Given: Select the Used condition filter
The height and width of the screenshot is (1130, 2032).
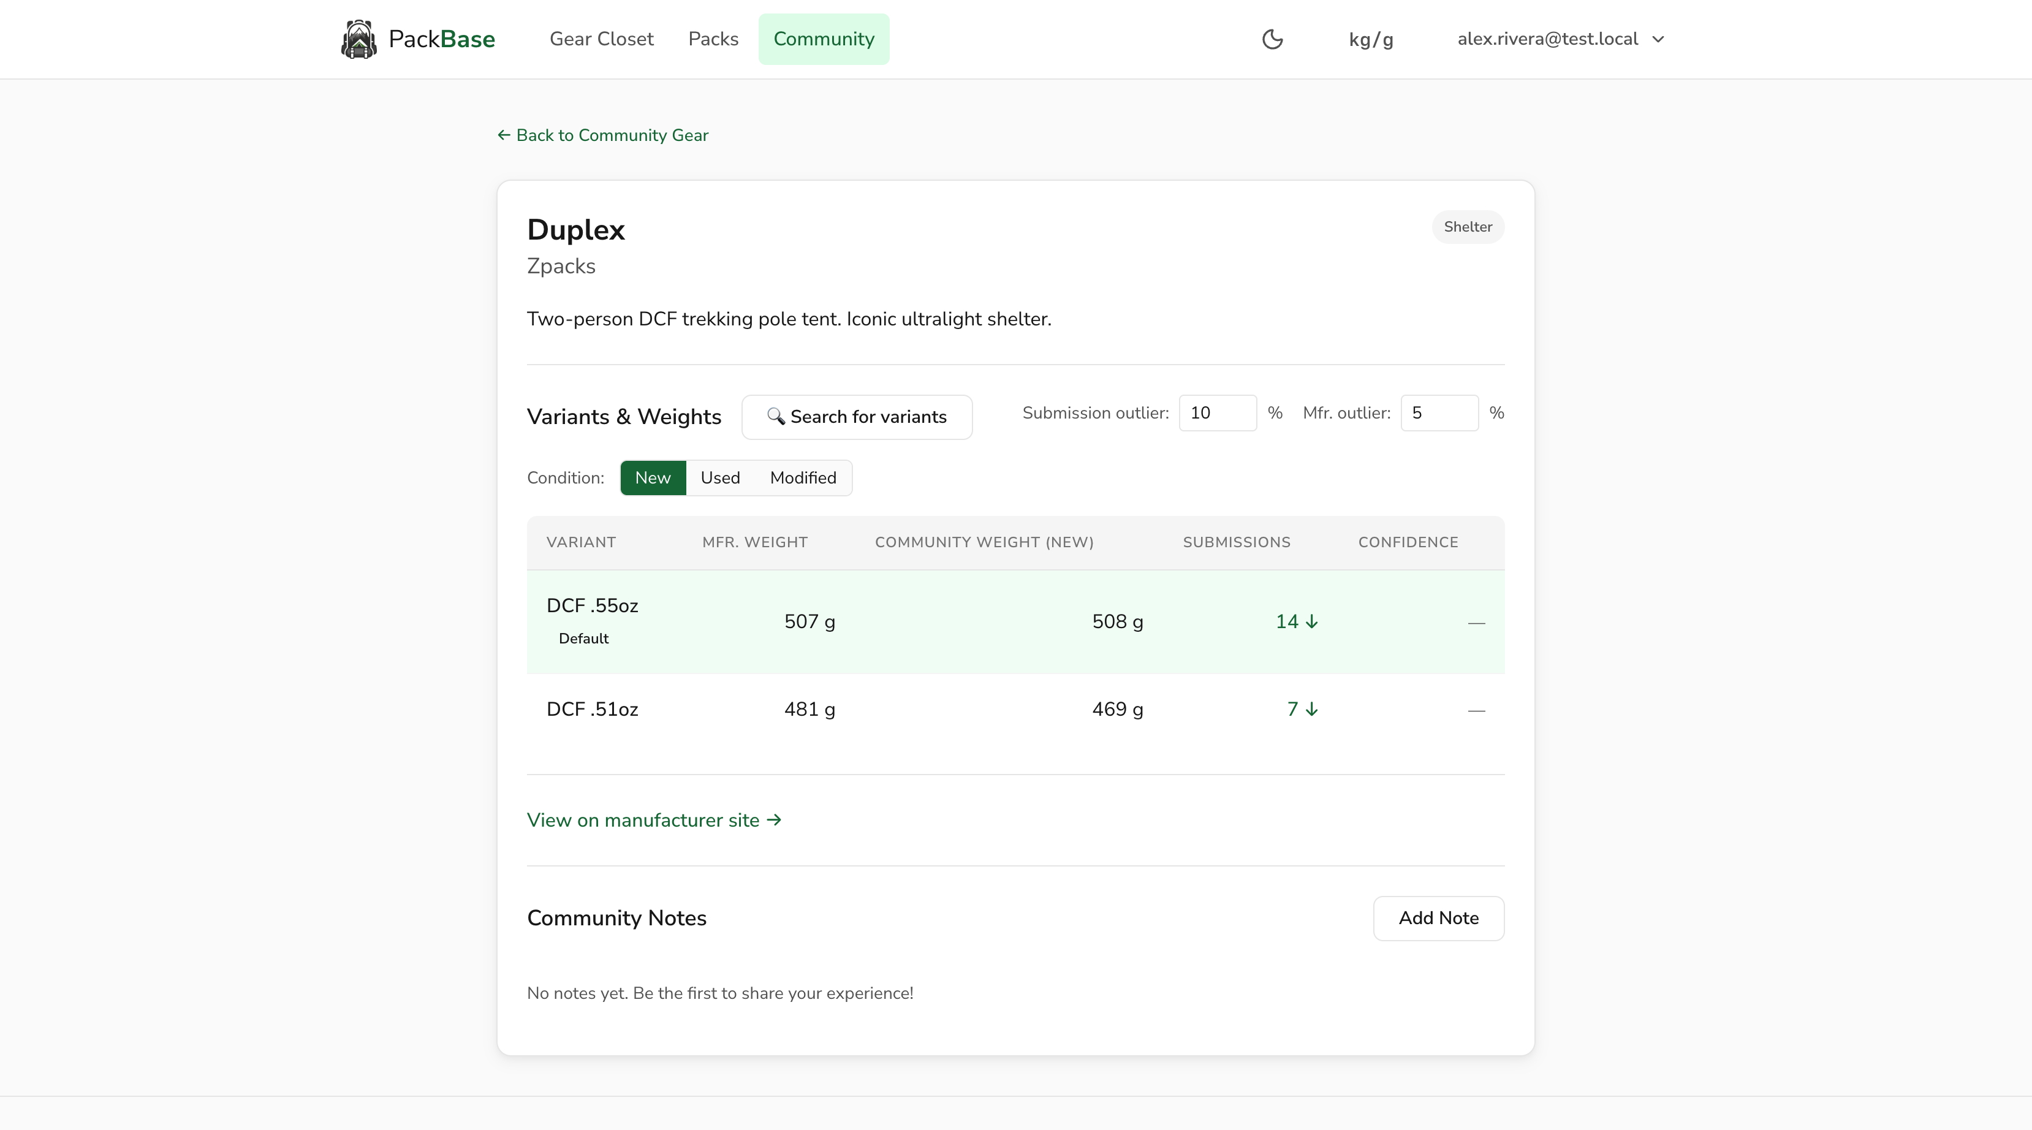Looking at the screenshot, I should (x=719, y=477).
